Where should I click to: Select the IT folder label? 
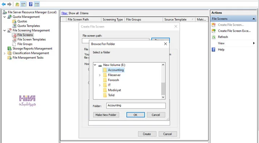pos(109,85)
